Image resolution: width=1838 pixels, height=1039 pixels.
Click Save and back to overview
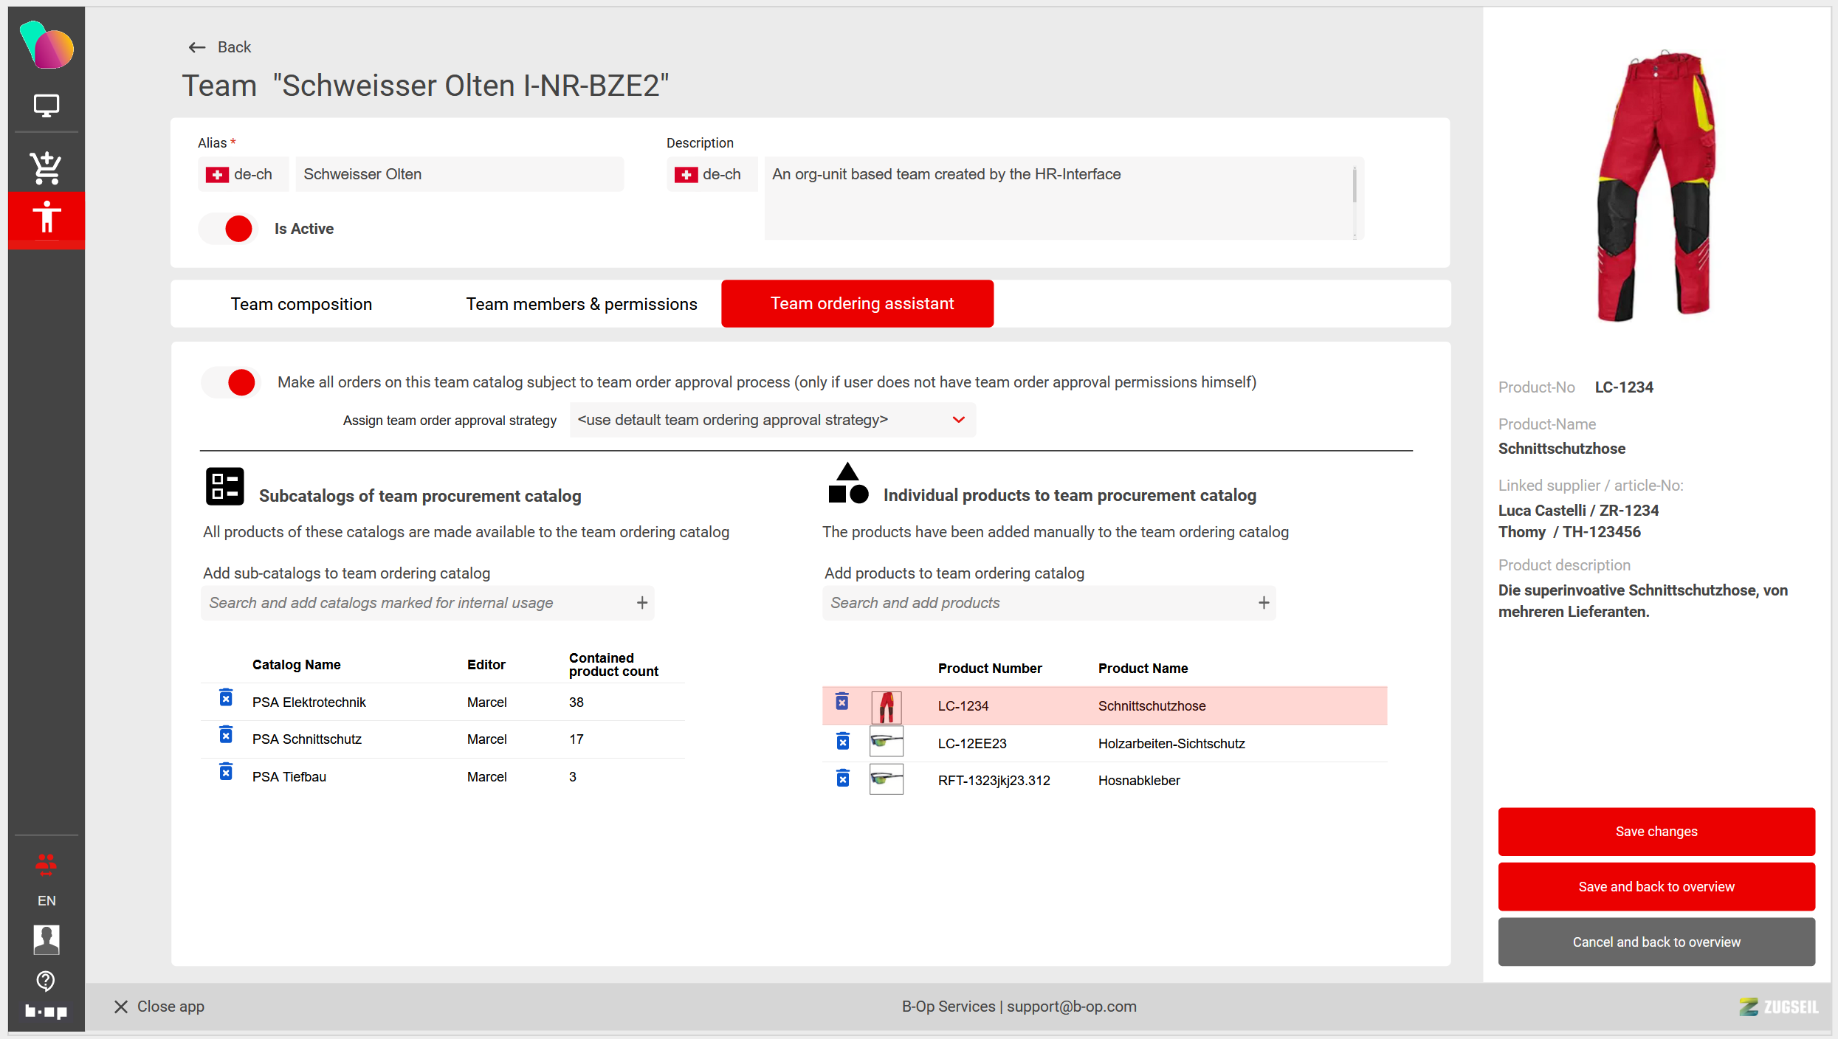[x=1656, y=886]
